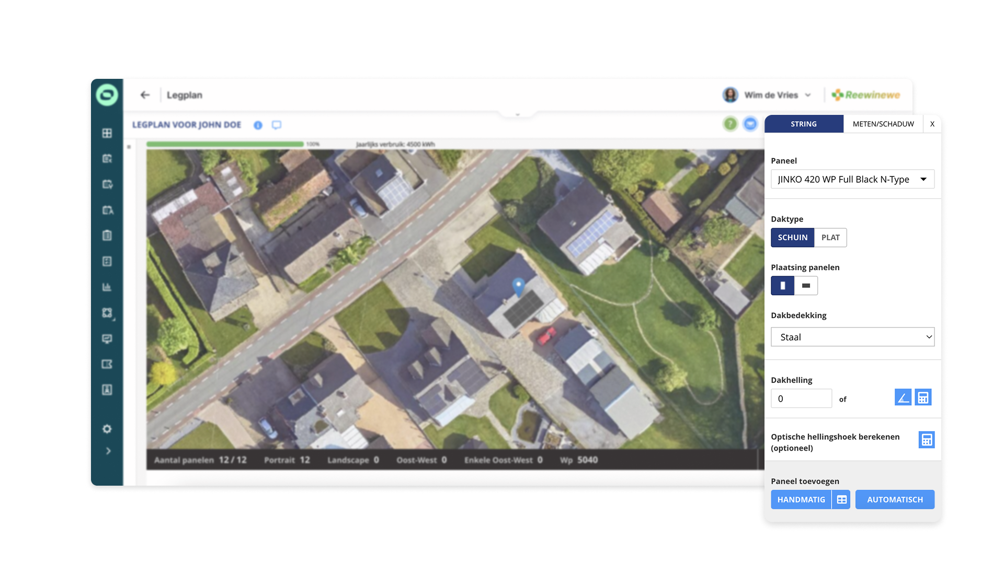Click the blue location pin on roof
Viewport: 1004px width, 564px height.
[x=518, y=286]
